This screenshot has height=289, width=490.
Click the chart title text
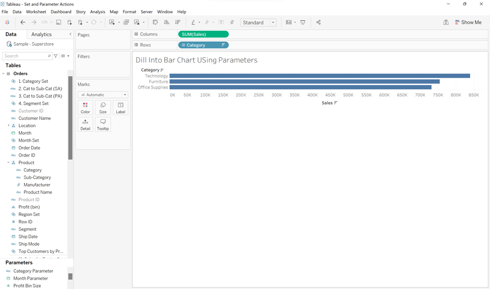[x=197, y=60]
